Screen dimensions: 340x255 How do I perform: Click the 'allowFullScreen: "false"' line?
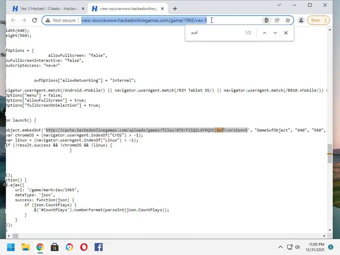point(78,55)
